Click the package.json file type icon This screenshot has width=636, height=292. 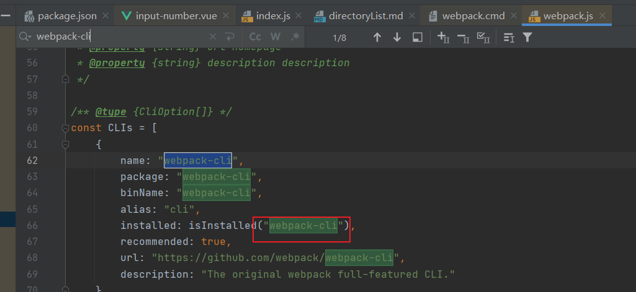tap(29, 17)
